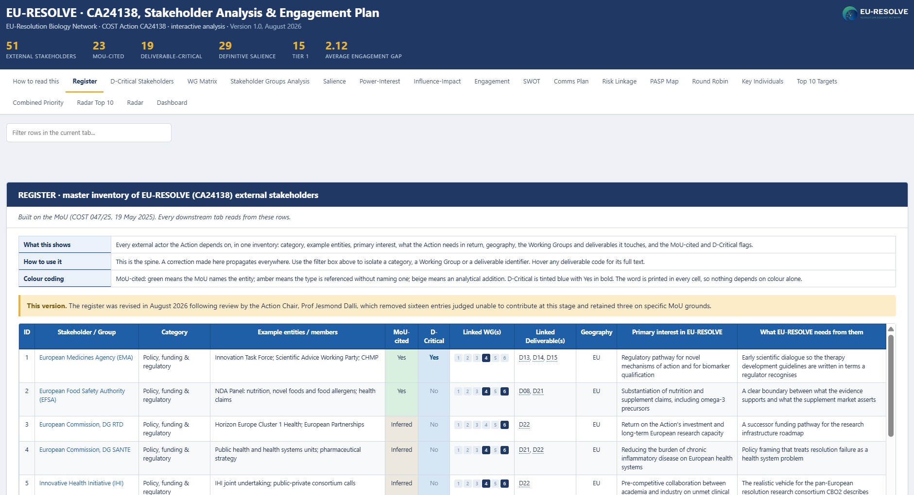Open European Medicines Agency (EMA) link
Screen dimensions: 914x495
pyautogui.click(x=86, y=358)
